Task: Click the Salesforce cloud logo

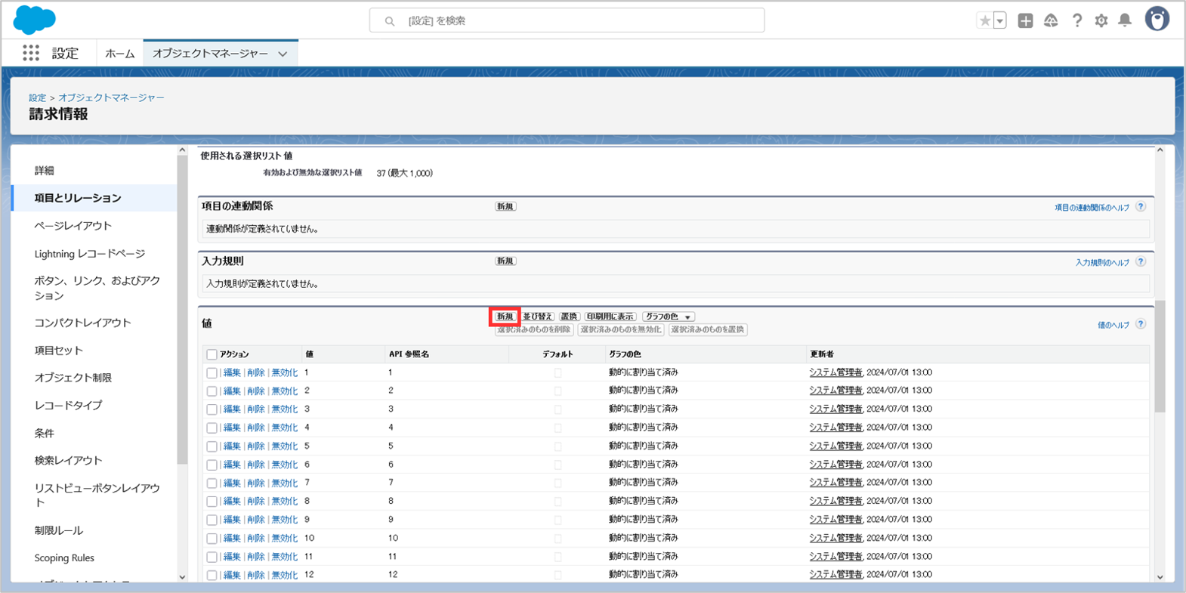Action: point(34,20)
